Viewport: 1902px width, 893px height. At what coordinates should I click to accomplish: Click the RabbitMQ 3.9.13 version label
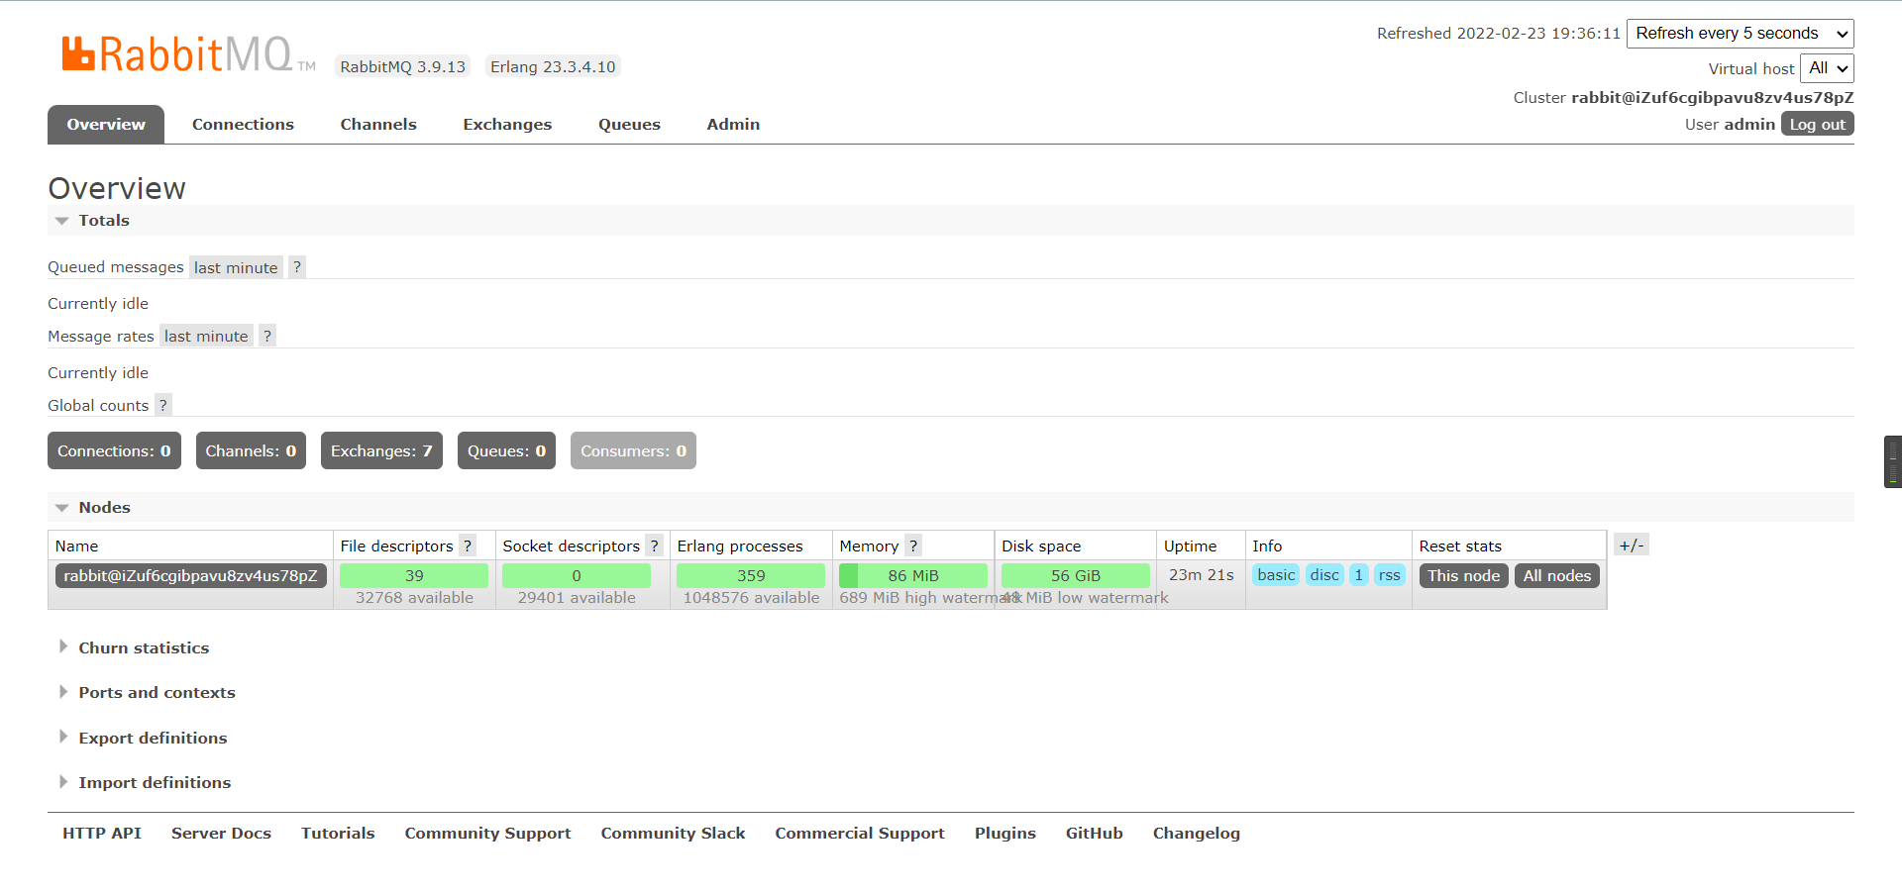coord(402,67)
